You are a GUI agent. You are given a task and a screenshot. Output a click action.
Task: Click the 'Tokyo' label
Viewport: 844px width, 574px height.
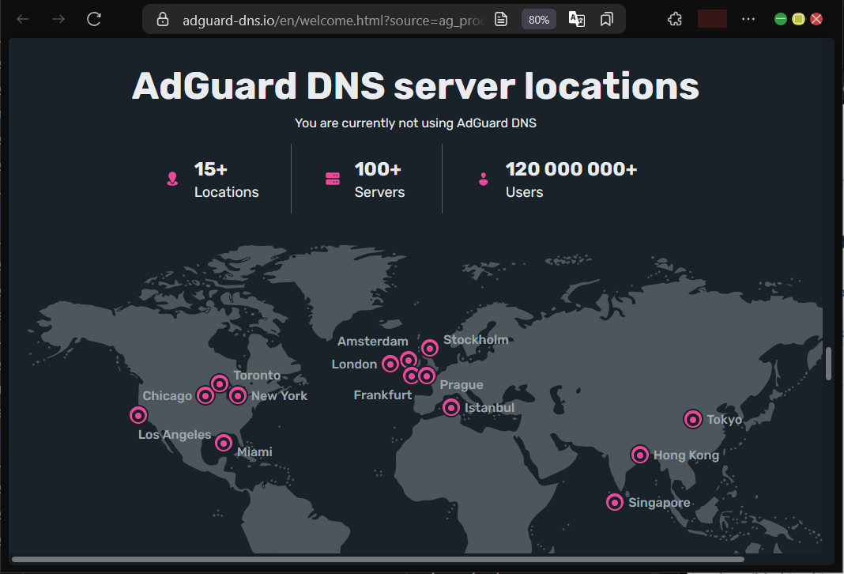click(725, 420)
